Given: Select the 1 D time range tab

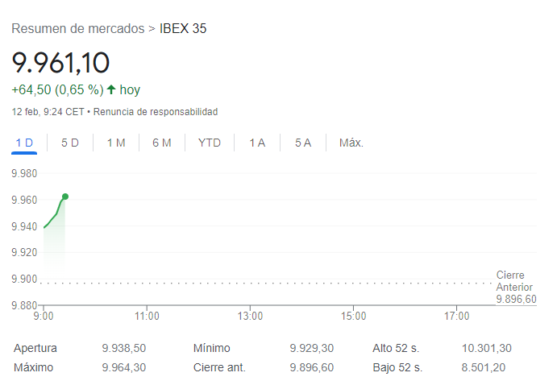Looking at the screenshot, I should 24,143.
